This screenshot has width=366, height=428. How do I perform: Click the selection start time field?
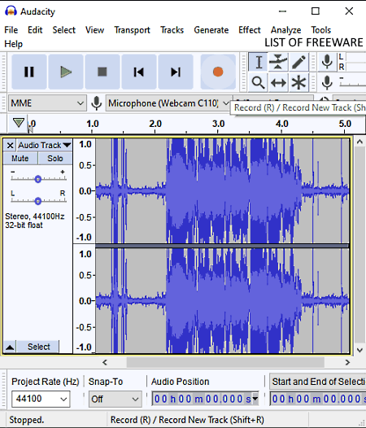click(318, 399)
